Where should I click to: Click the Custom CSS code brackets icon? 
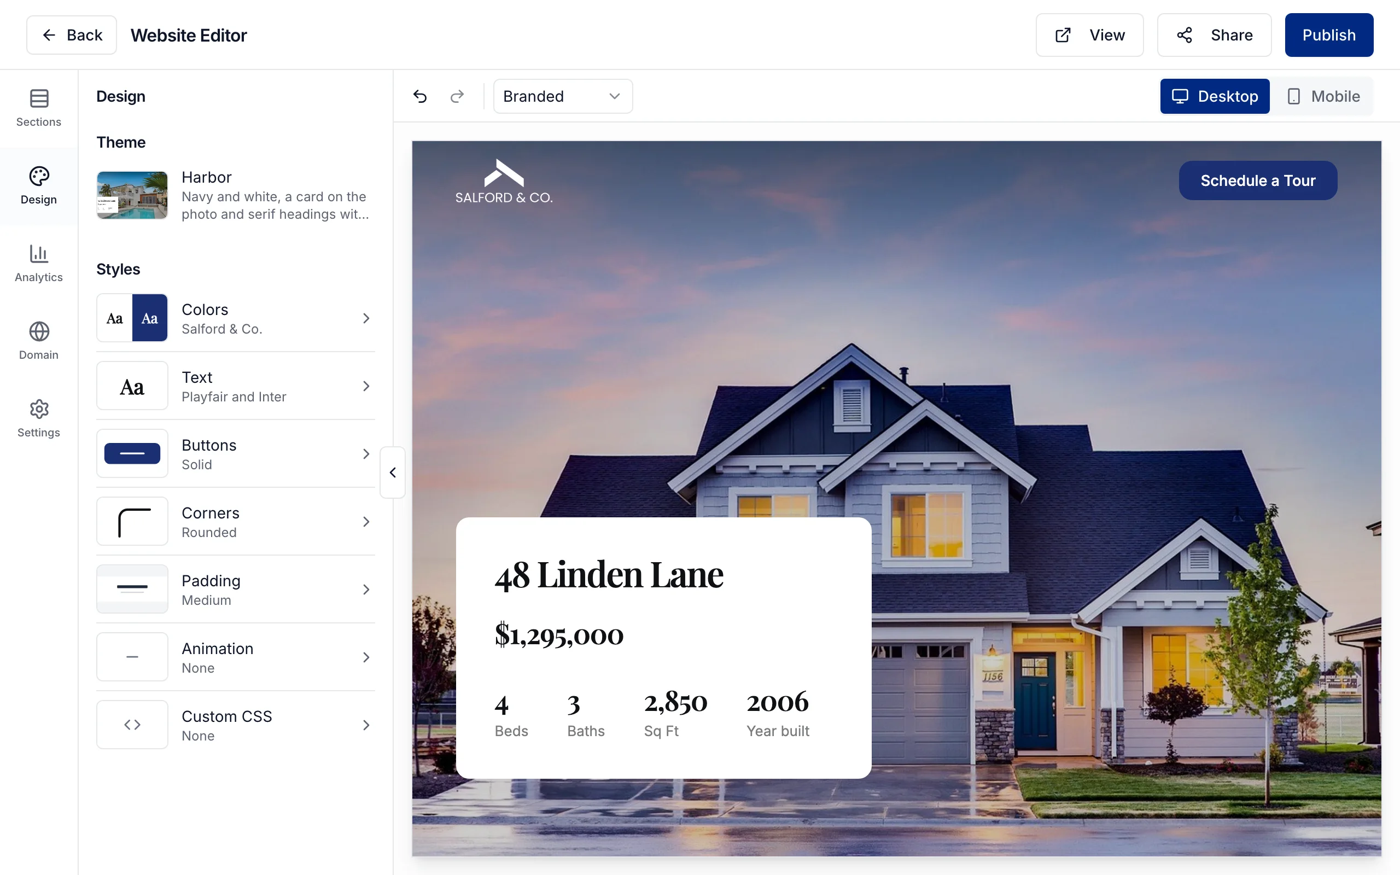click(x=132, y=725)
